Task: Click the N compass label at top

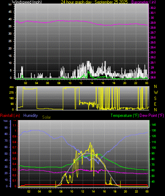Action: (x=155, y=87)
